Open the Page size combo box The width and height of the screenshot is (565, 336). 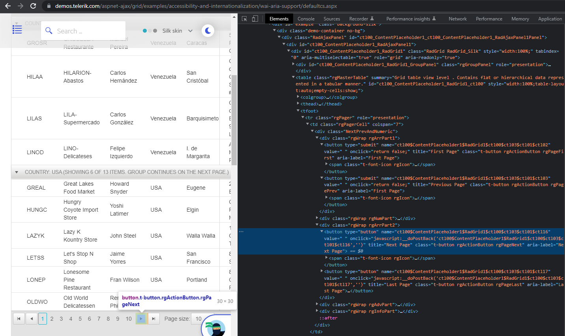(x=202, y=319)
